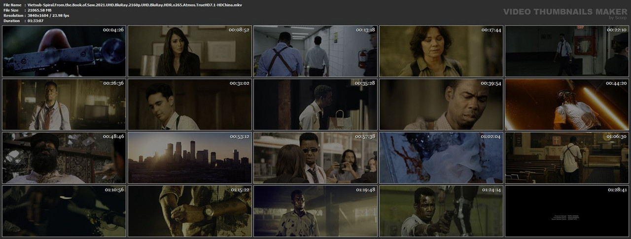Click the sunglasses scene at 00:57:38
The height and width of the screenshot is (239, 631).
(x=315, y=158)
